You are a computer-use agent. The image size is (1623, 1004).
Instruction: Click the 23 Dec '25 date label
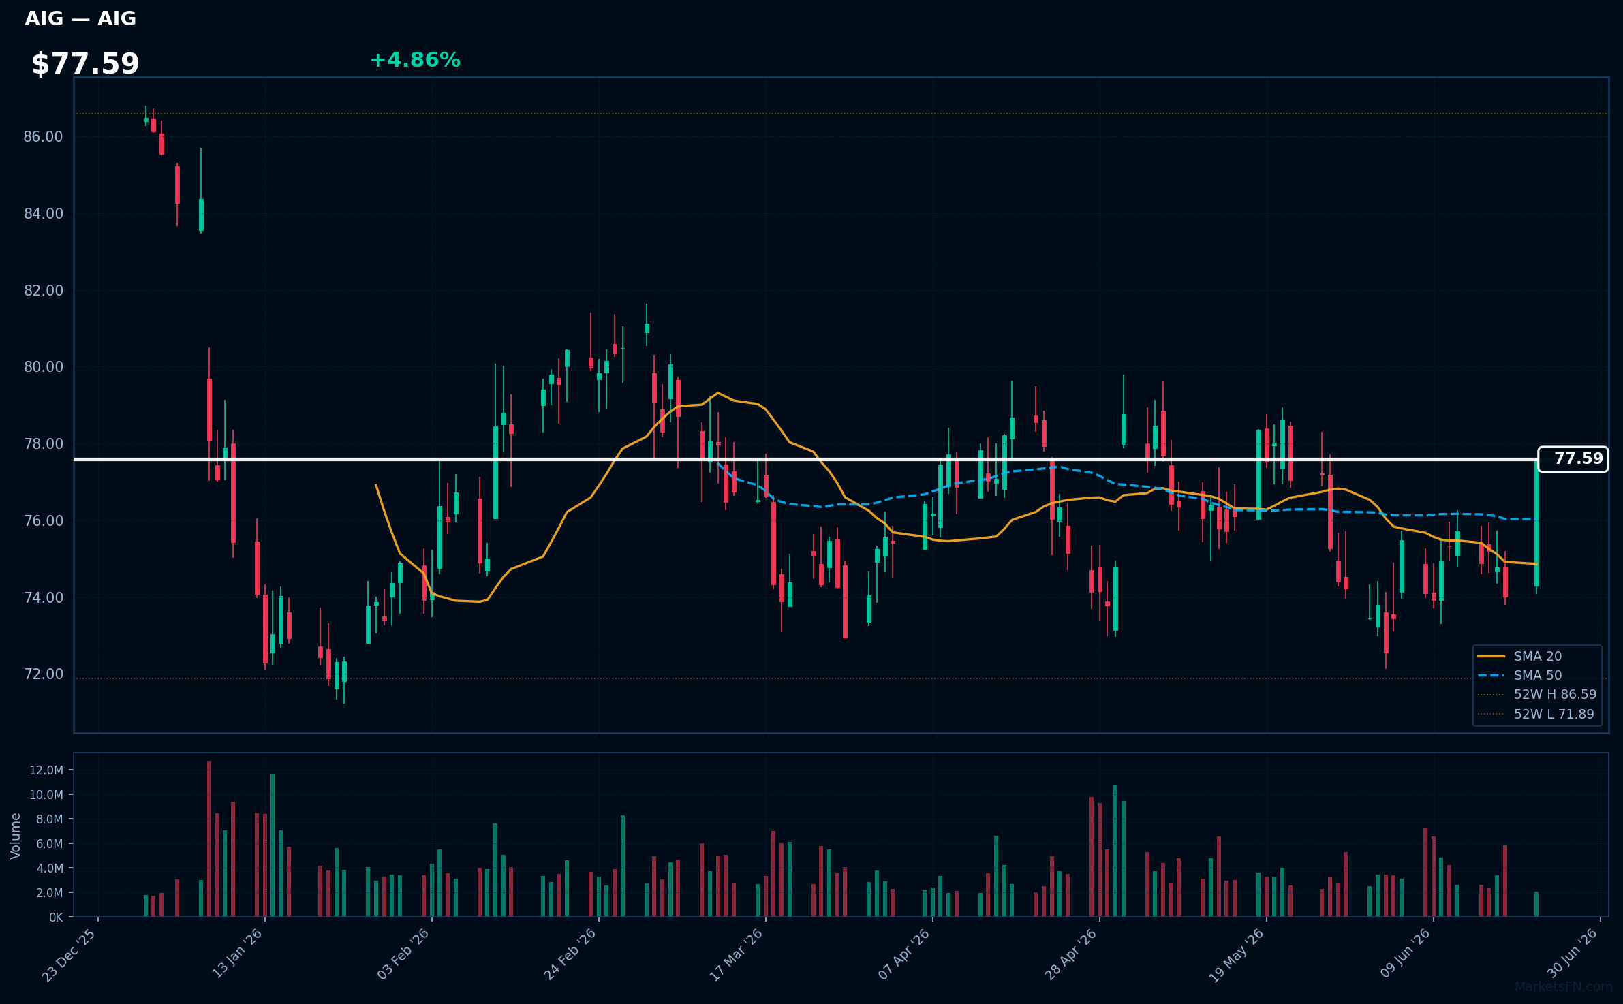click(x=69, y=955)
